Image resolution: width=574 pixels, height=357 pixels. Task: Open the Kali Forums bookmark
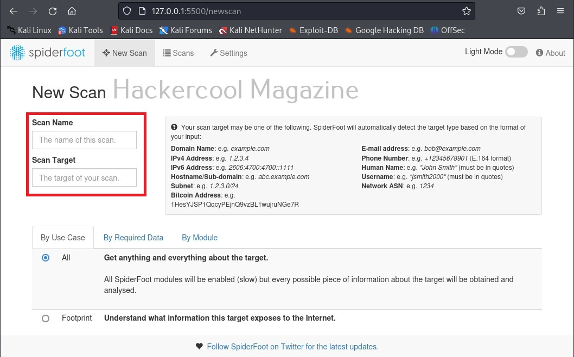tap(186, 30)
